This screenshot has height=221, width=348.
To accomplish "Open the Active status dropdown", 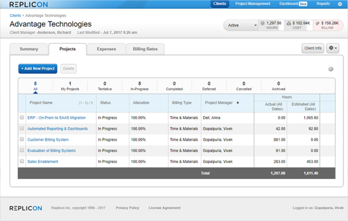I will [x=241, y=25].
